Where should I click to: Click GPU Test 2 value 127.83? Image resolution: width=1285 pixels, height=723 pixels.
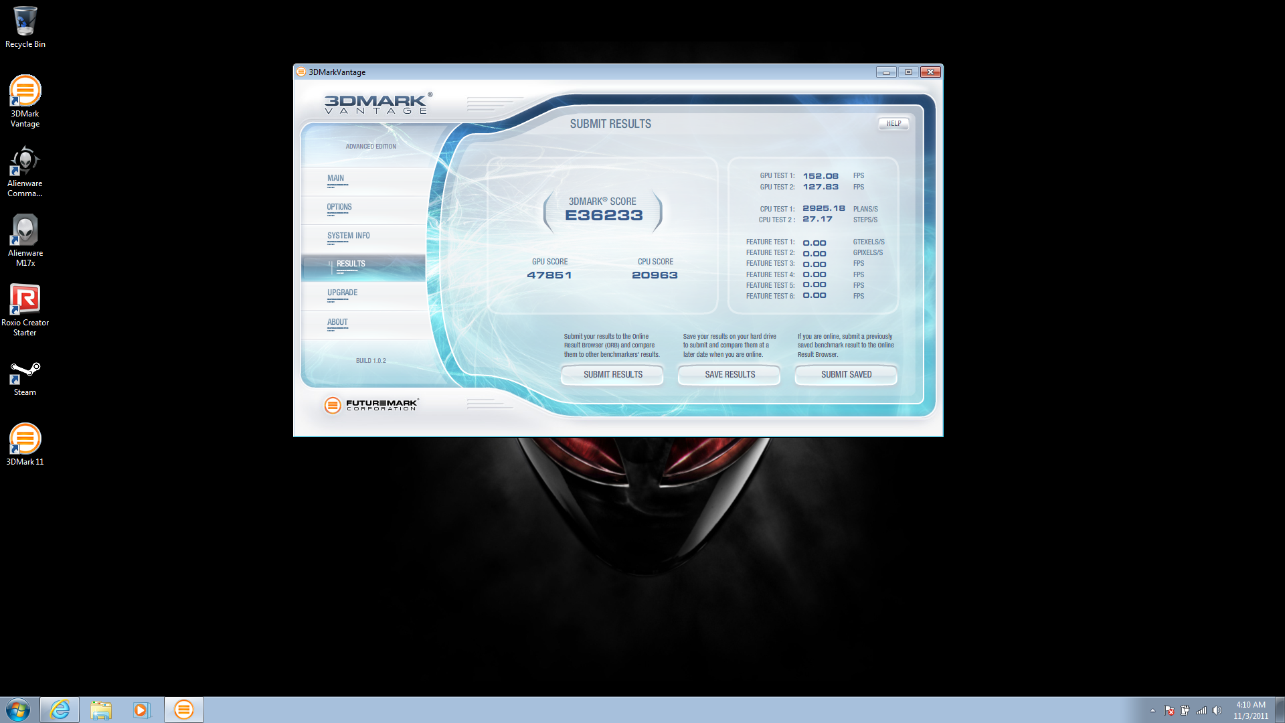(821, 187)
